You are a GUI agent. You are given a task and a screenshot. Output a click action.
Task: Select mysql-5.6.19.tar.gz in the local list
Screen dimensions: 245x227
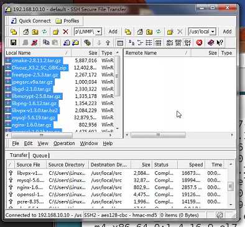(34, 118)
